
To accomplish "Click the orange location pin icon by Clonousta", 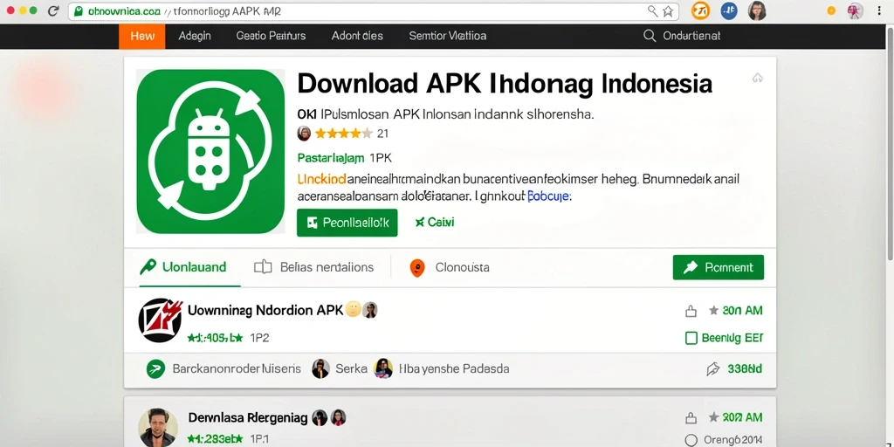I will [417, 268].
